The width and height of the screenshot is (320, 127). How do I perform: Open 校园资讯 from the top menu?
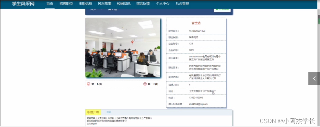click(x=124, y=4)
